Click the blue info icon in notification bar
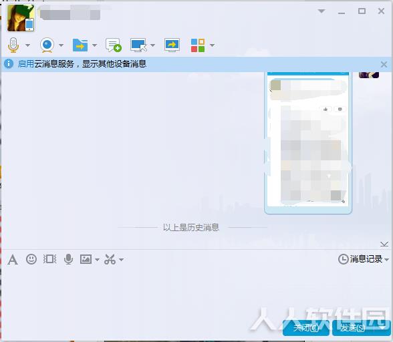Image resolution: width=393 pixels, height=342 pixels. tap(9, 63)
